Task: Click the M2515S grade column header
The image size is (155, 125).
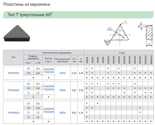Action: [119, 60]
